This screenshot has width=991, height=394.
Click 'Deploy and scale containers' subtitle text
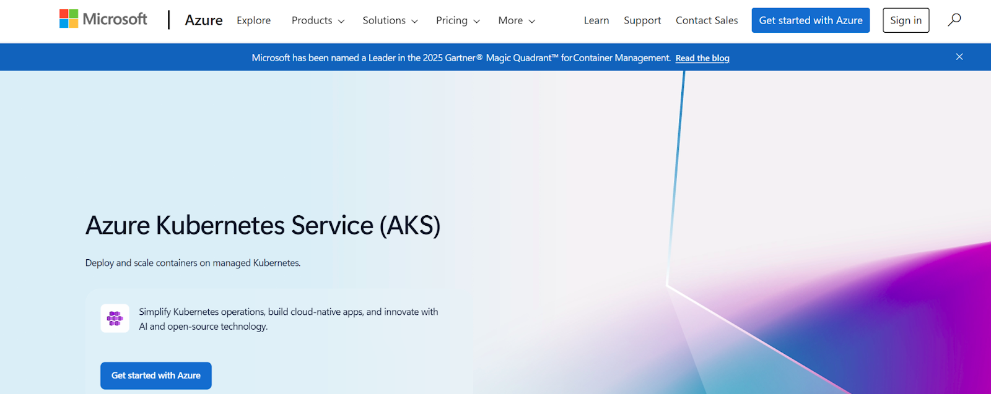pyautogui.click(x=193, y=263)
